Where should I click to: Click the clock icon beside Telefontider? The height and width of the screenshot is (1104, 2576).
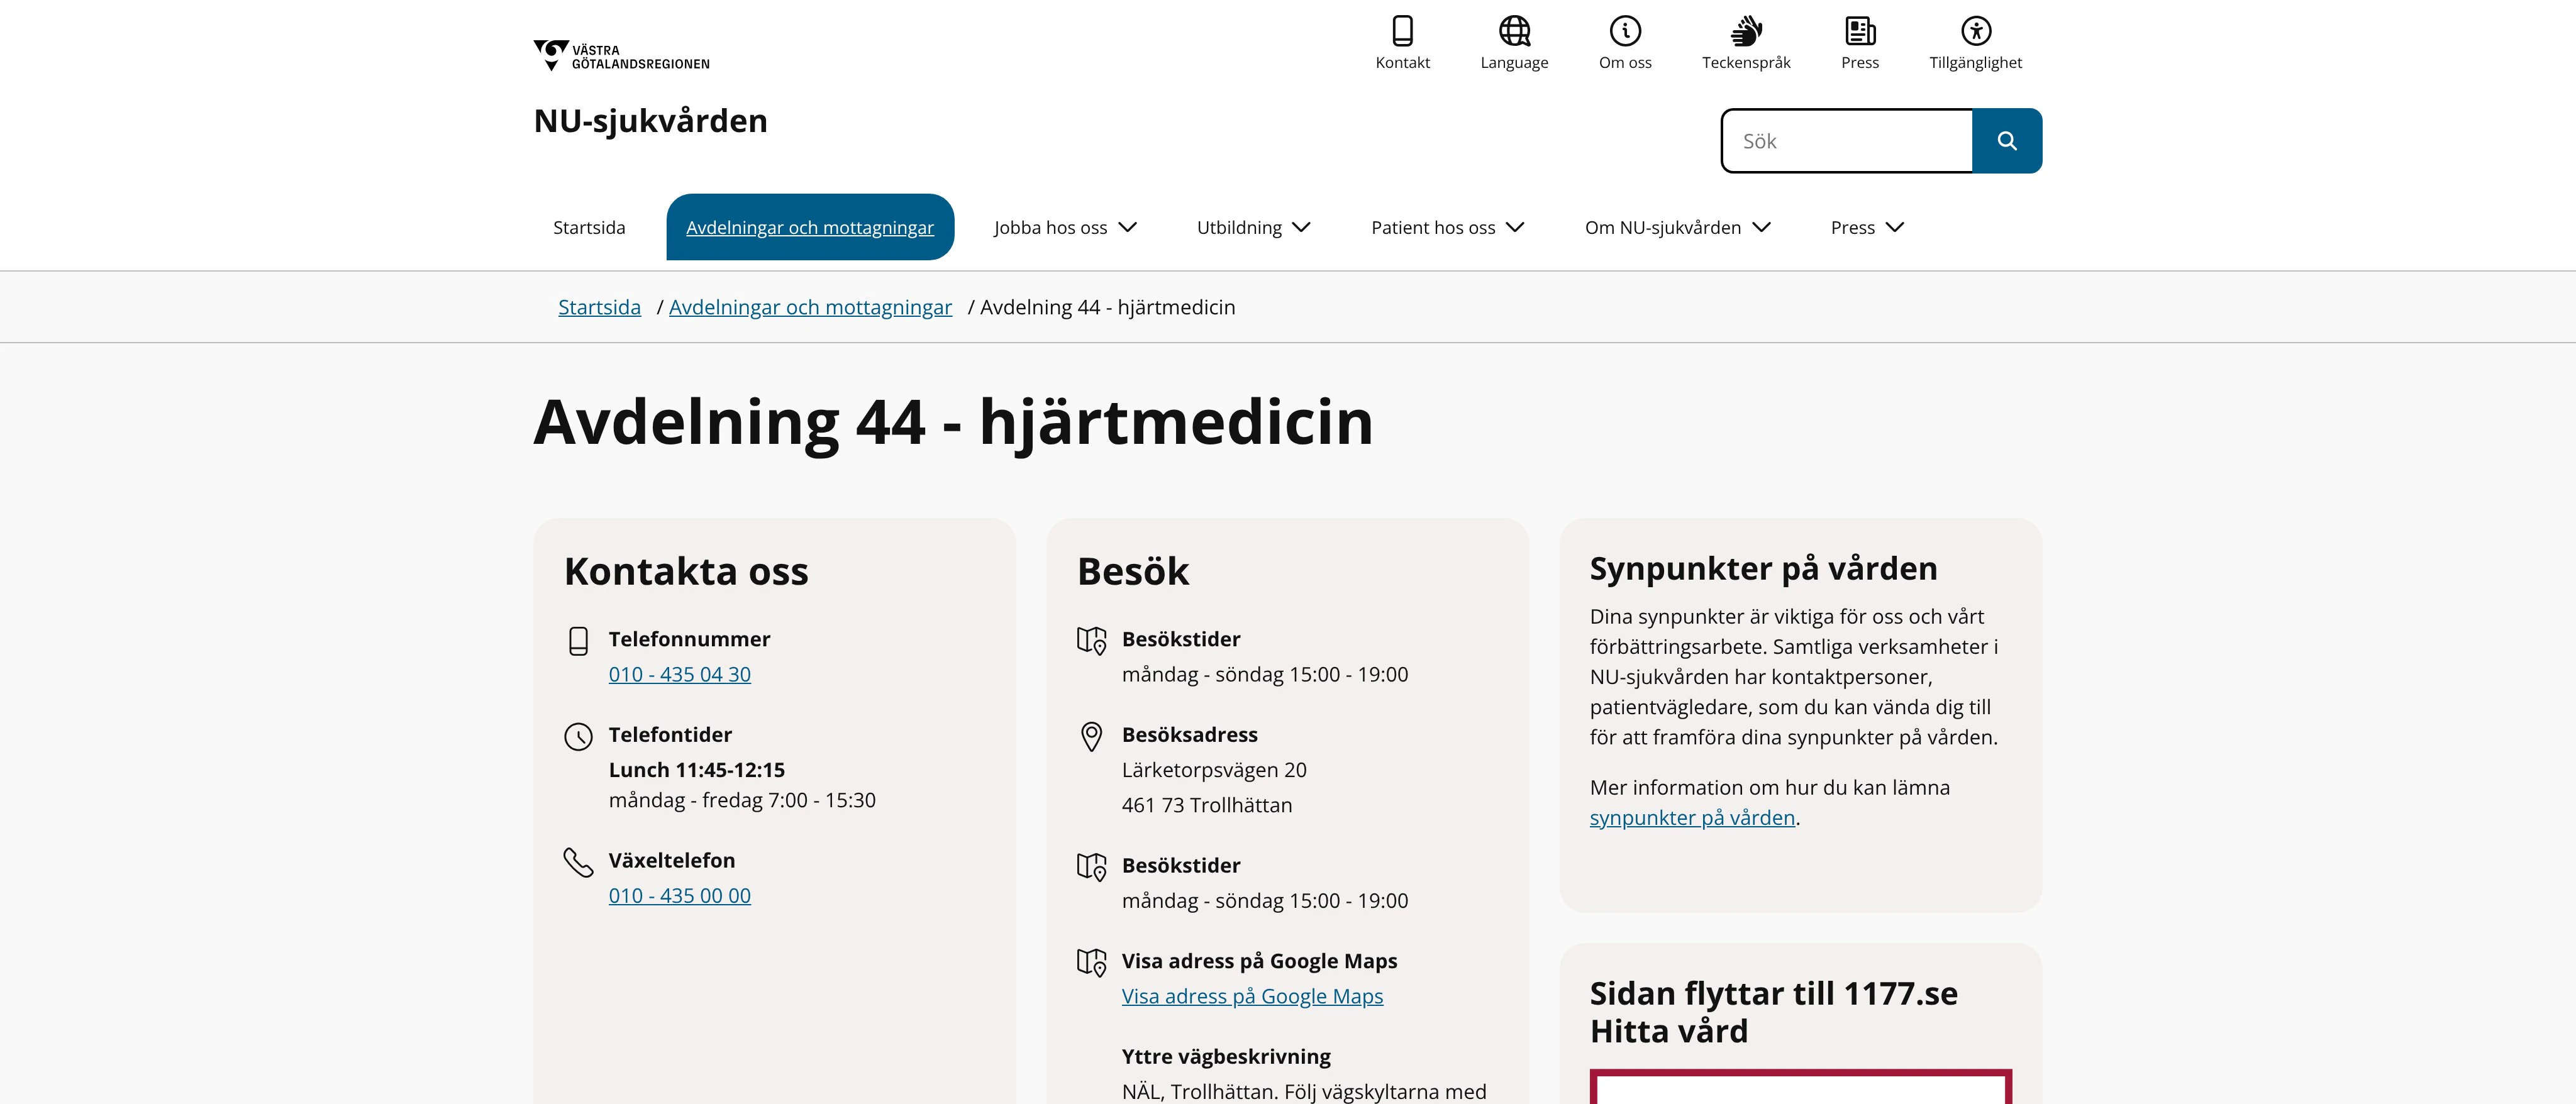pos(578,737)
